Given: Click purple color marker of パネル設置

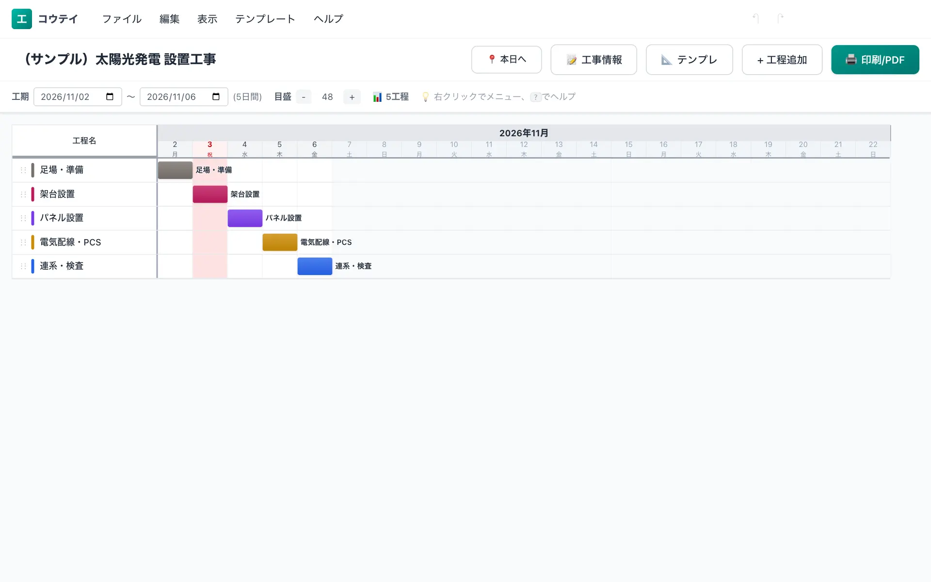Looking at the screenshot, I should point(32,218).
